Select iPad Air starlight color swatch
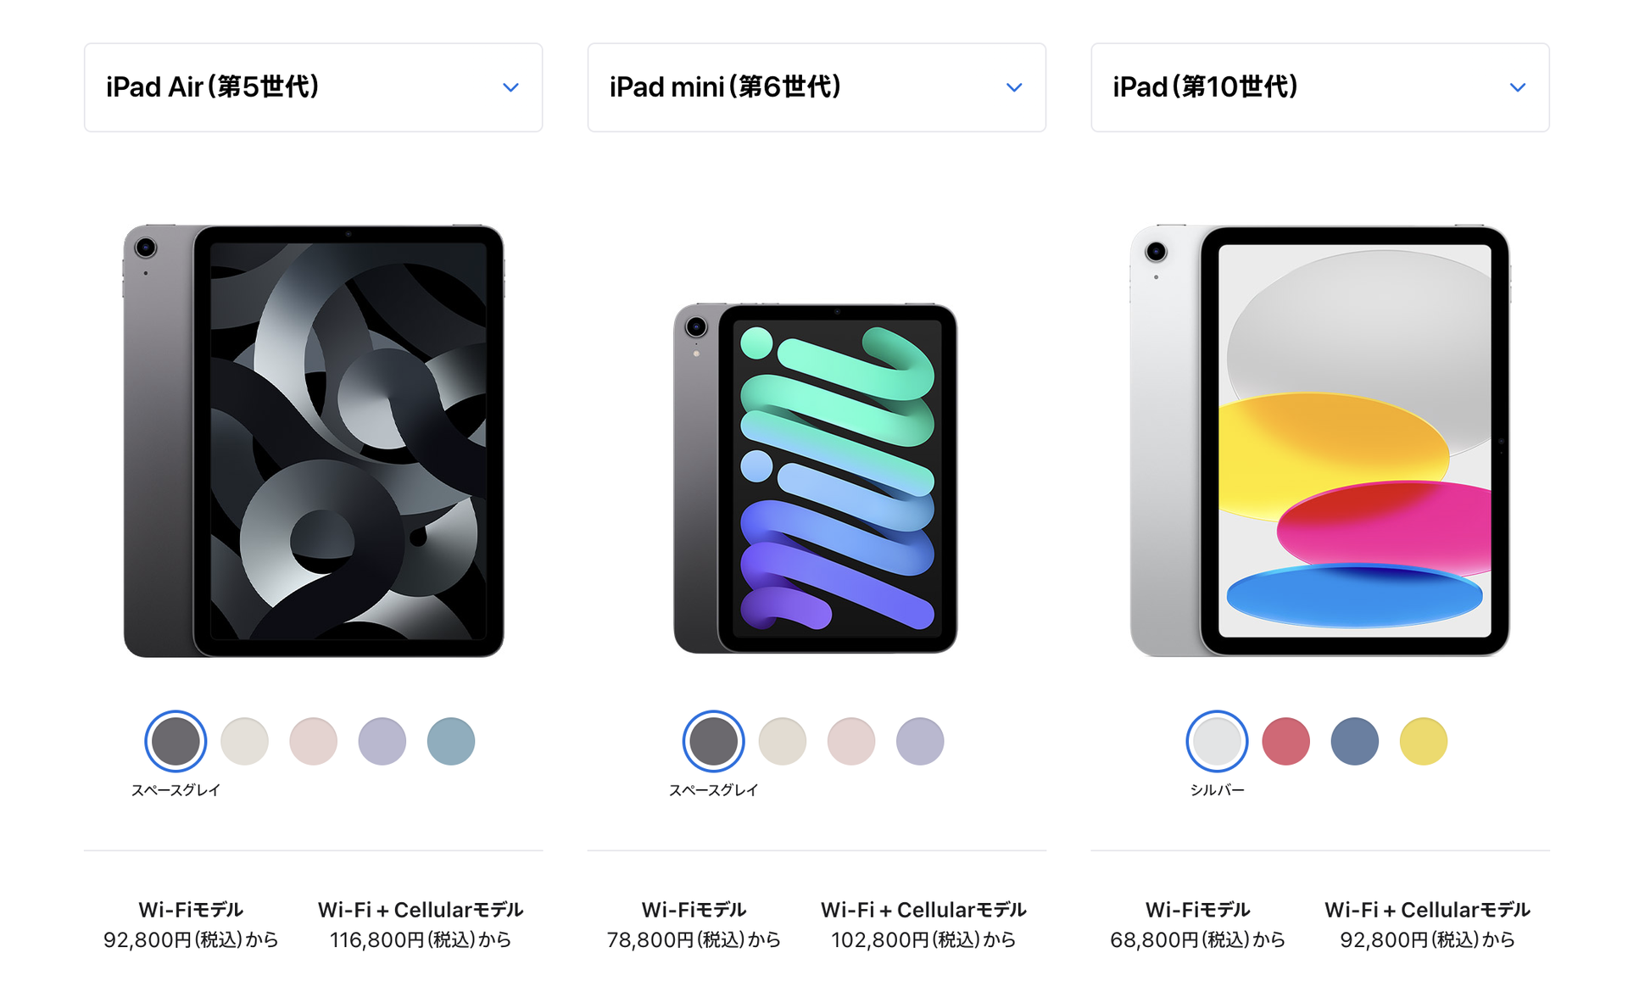The width and height of the screenshot is (1628, 992). click(x=244, y=741)
